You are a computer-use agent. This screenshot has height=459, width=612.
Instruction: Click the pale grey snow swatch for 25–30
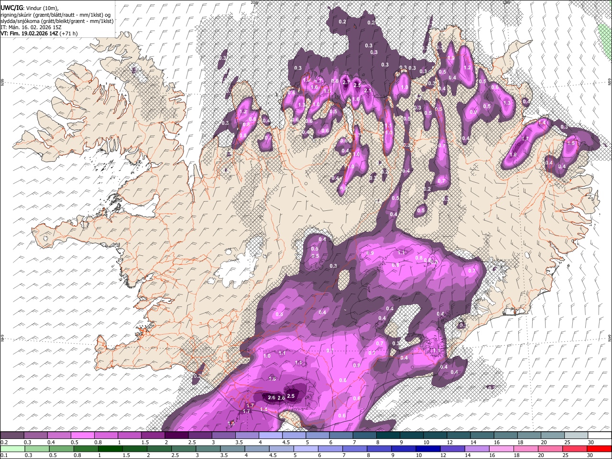coord(576,435)
